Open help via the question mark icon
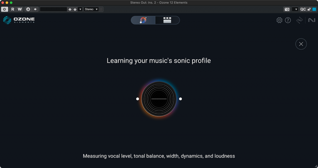 pyautogui.click(x=288, y=20)
